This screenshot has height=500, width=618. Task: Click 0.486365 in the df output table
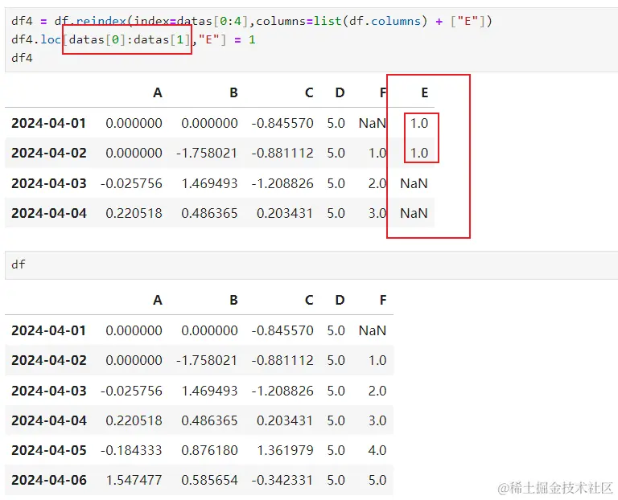[209, 421]
